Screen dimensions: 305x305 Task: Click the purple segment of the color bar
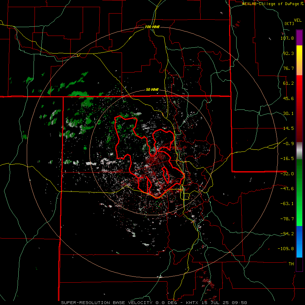click(x=299, y=38)
